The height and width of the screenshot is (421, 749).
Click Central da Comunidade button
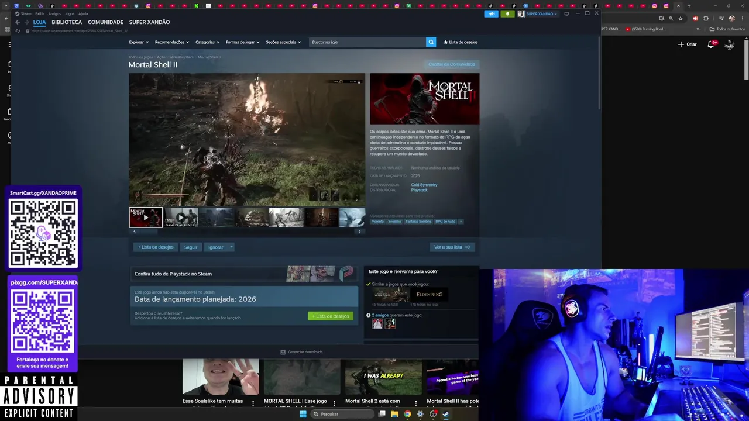[451, 64]
